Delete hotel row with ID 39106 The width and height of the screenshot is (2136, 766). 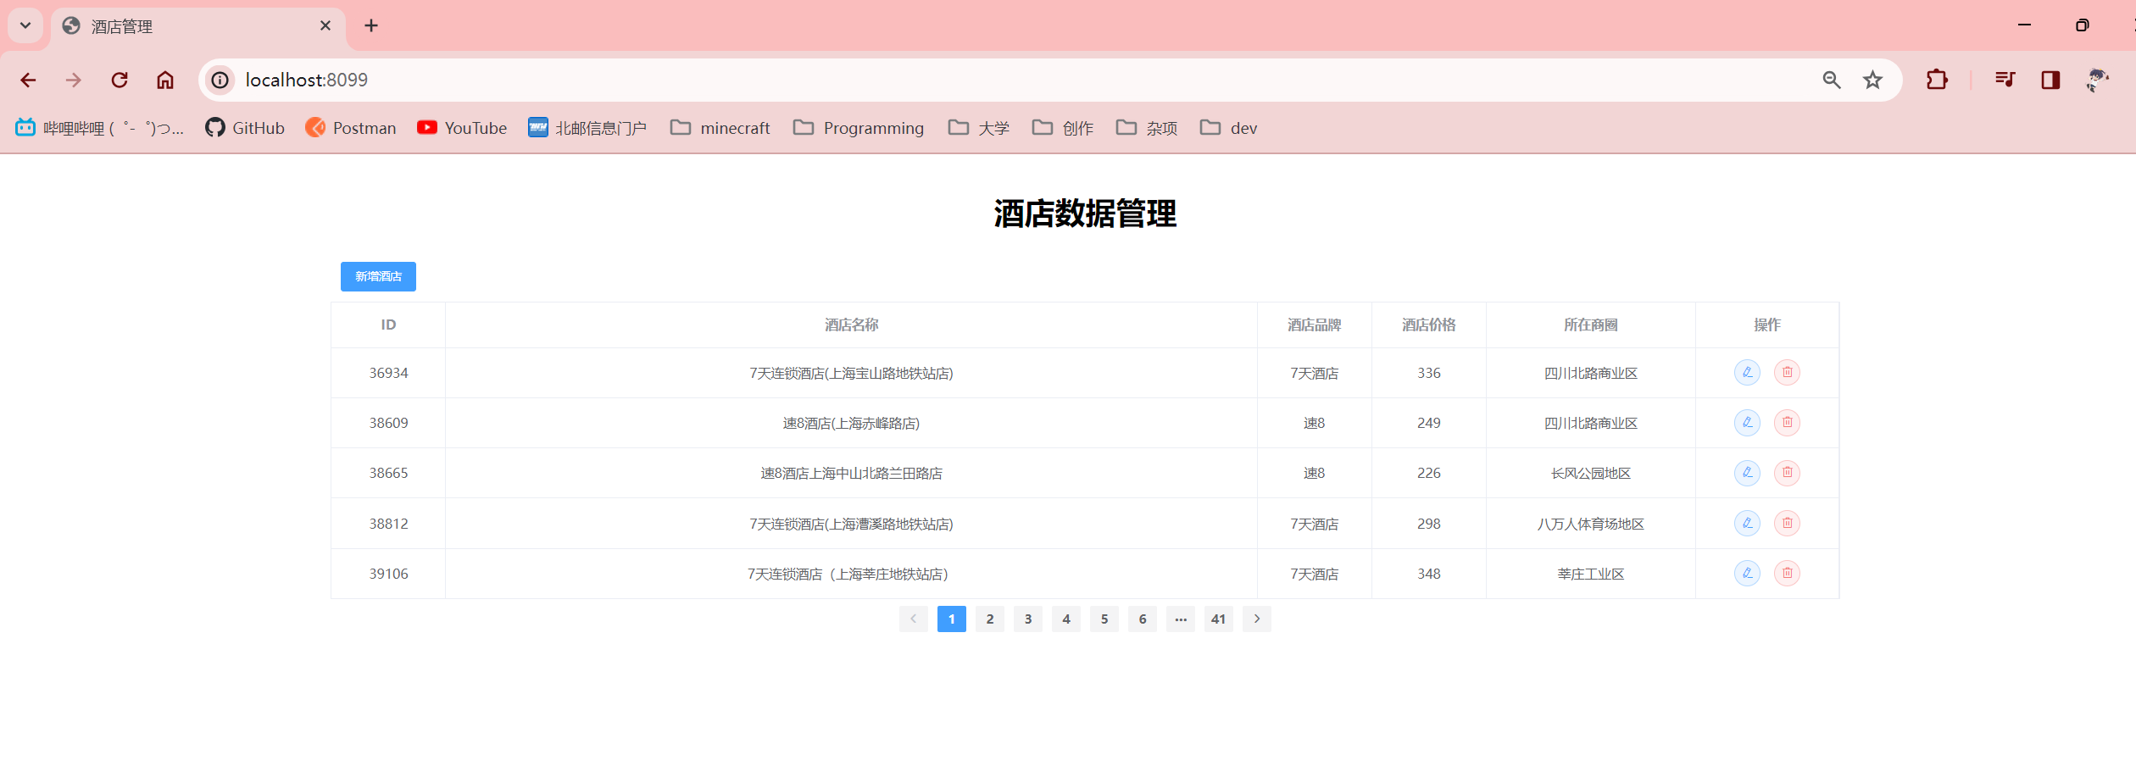(1787, 574)
